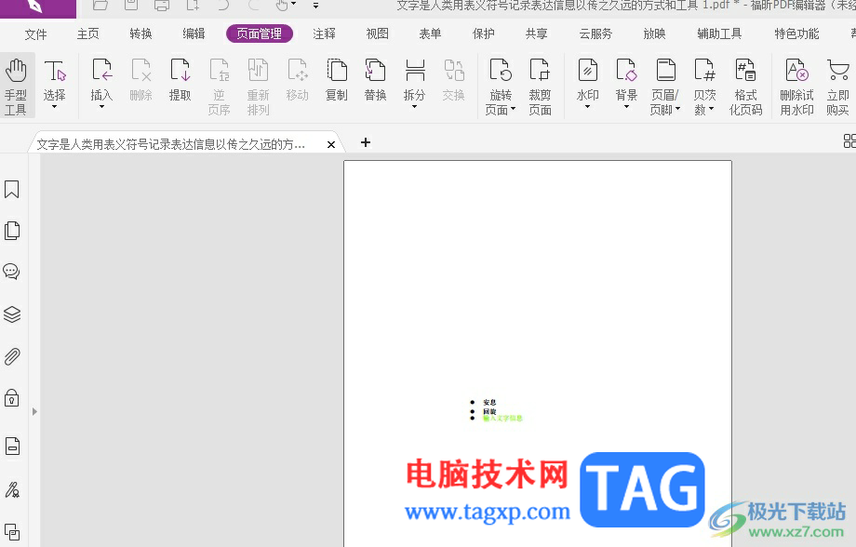The height and width of the screenshot is (547, 856).
Task: Select the Page Management (页面管理) tab
Action: (x=260, y=33)
